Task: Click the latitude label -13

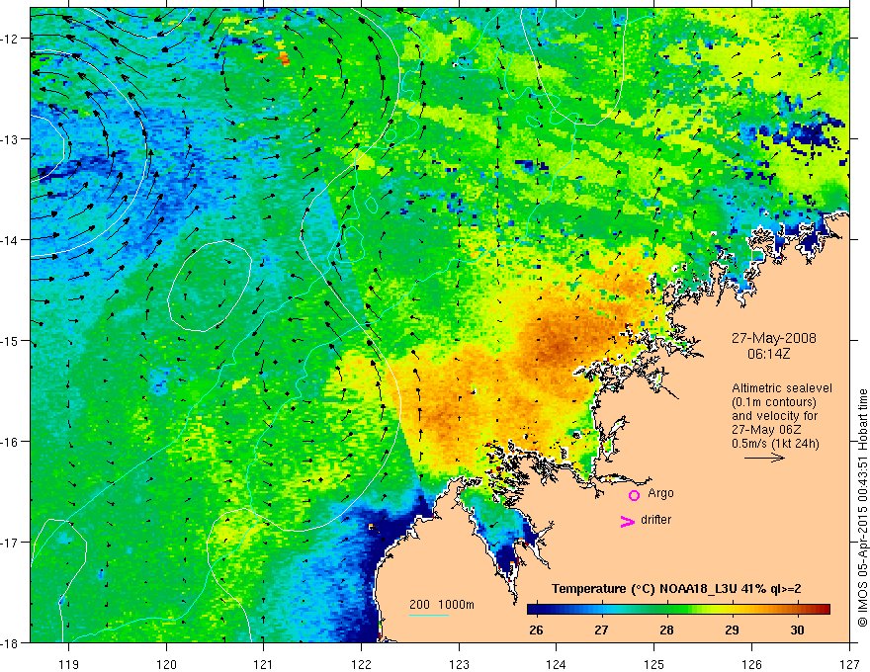Action: point(10,139)
